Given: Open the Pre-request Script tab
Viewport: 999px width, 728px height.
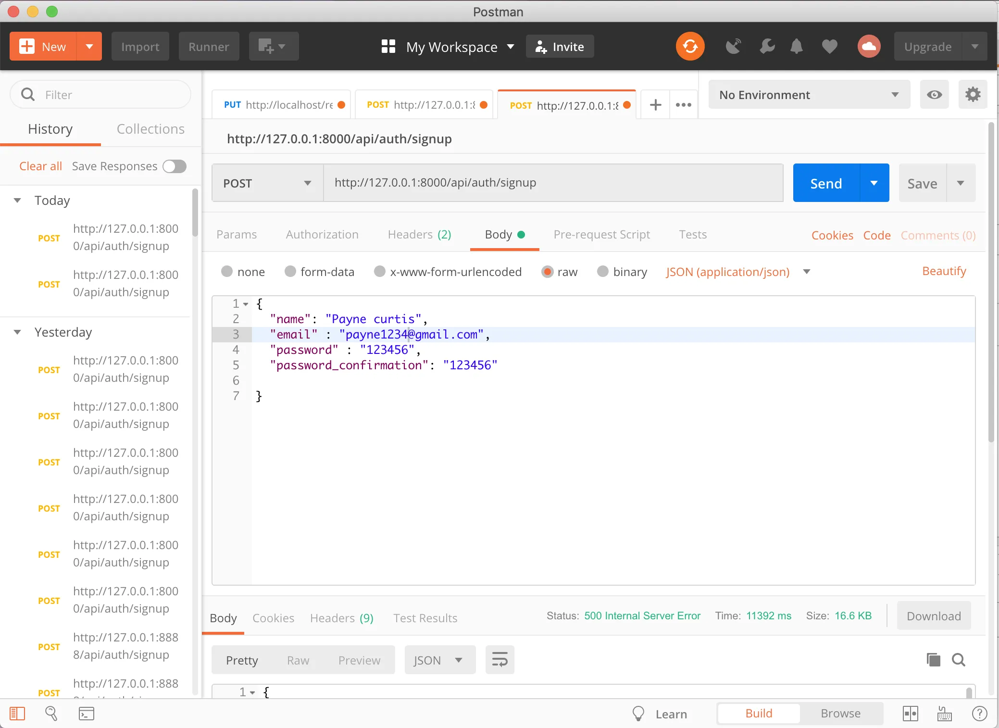Looking at the screenshot, I should pyautogui.click(x=601, y=235).
